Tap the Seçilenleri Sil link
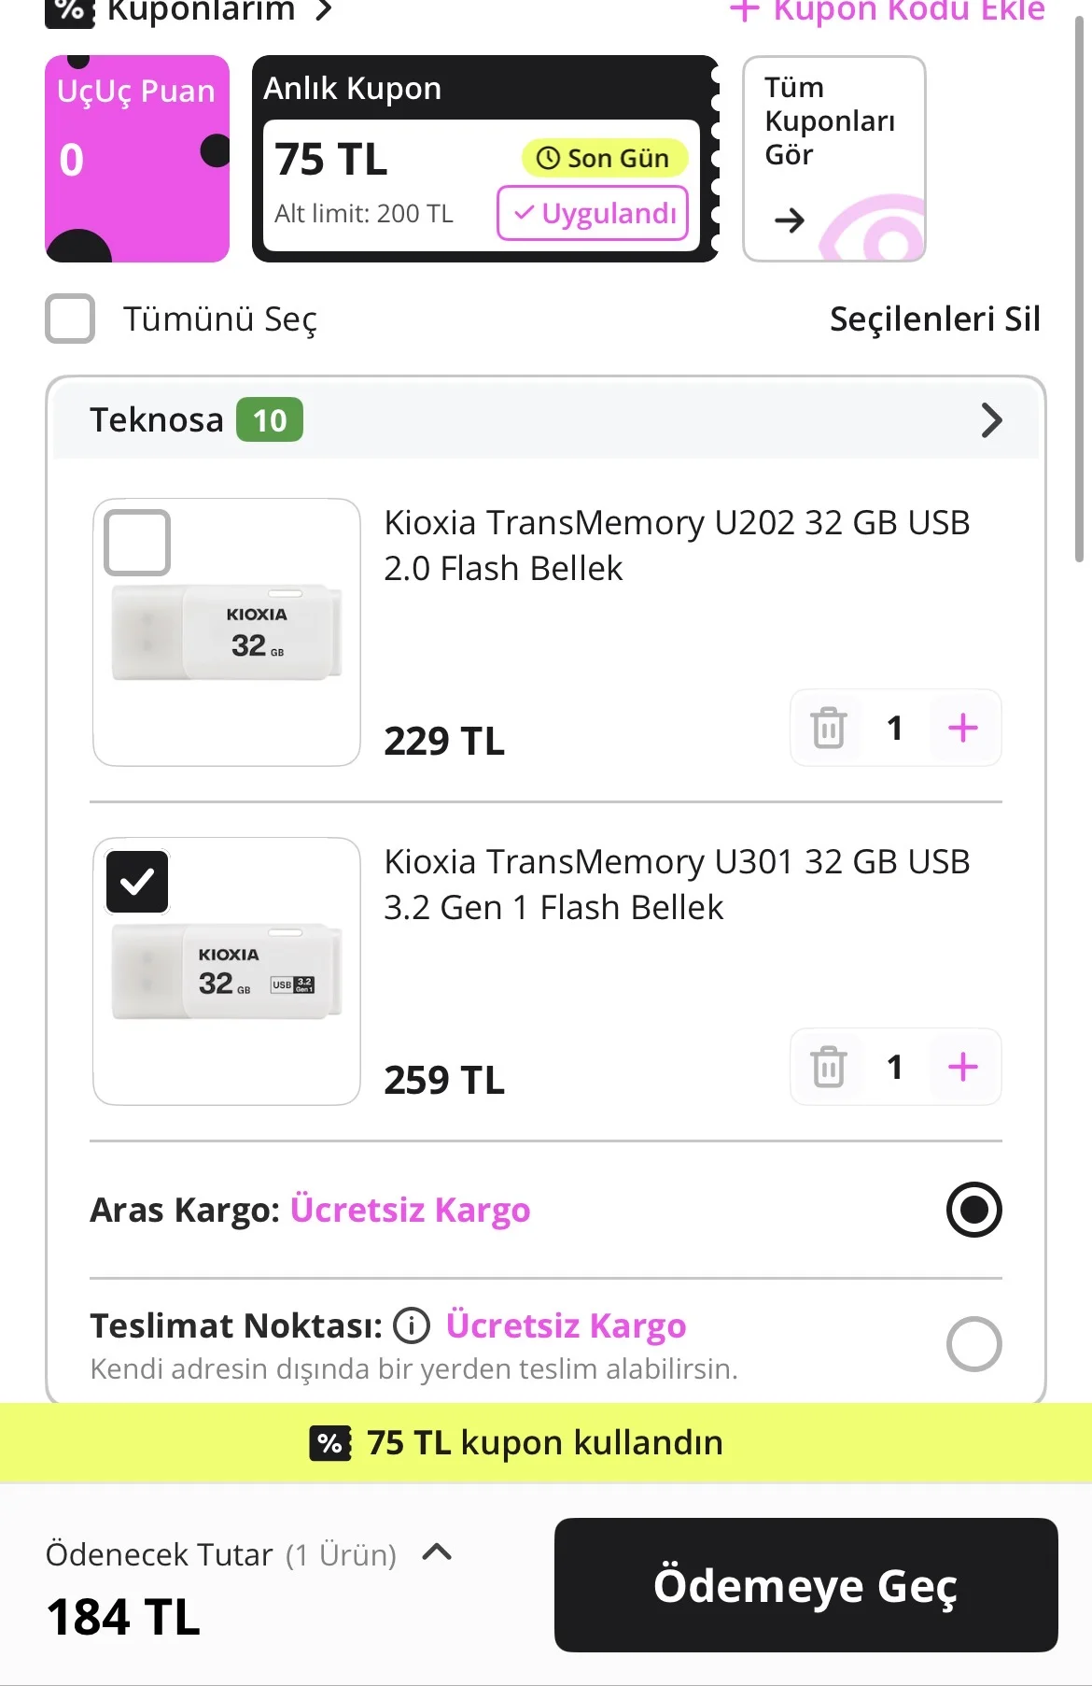 pos(934,319)
